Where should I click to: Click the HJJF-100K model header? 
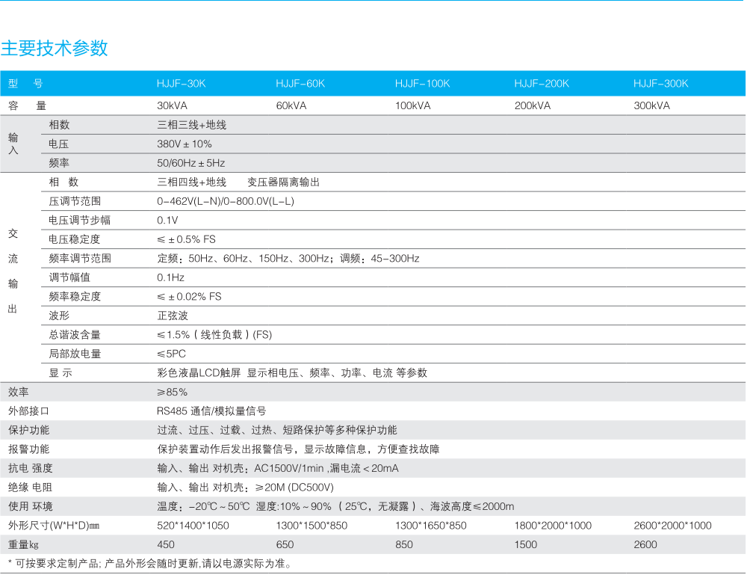422,84
